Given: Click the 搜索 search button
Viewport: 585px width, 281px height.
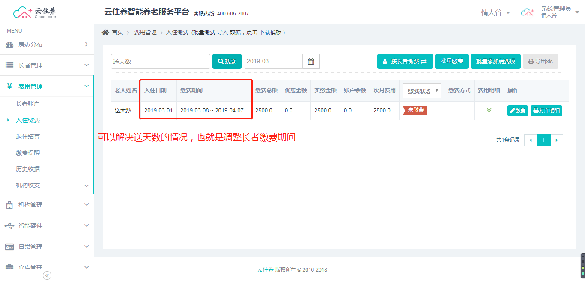Looking at the screenshot, I should 227,62.
